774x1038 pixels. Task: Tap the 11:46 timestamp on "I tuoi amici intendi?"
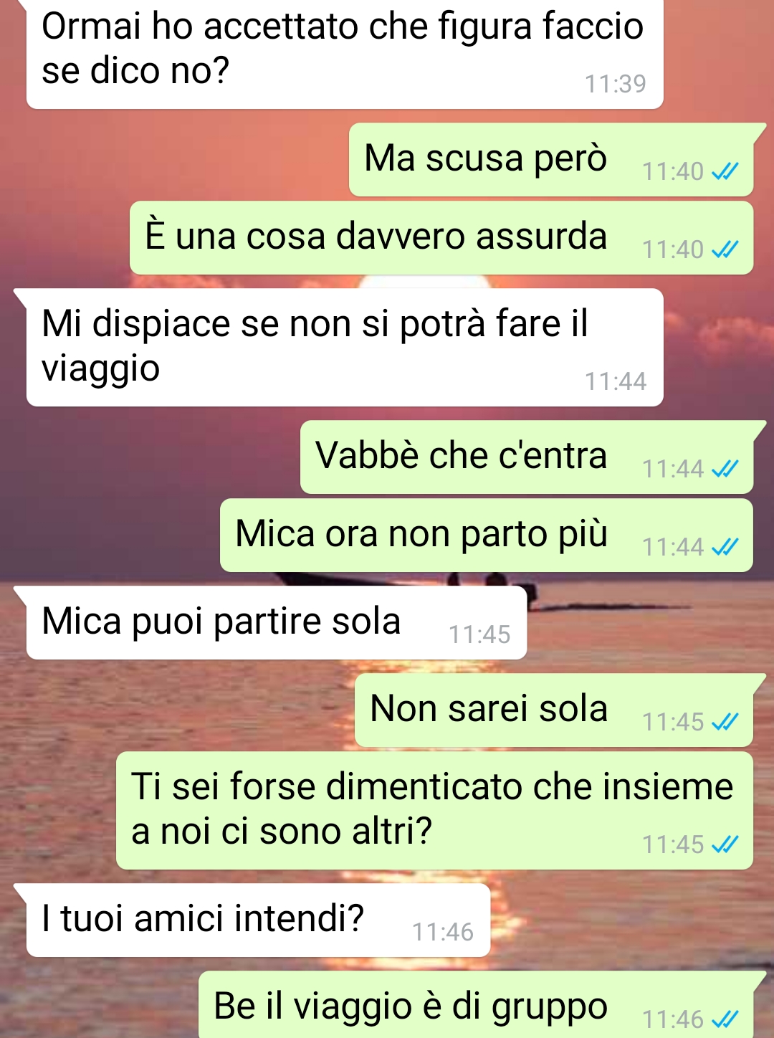point(443,932)
